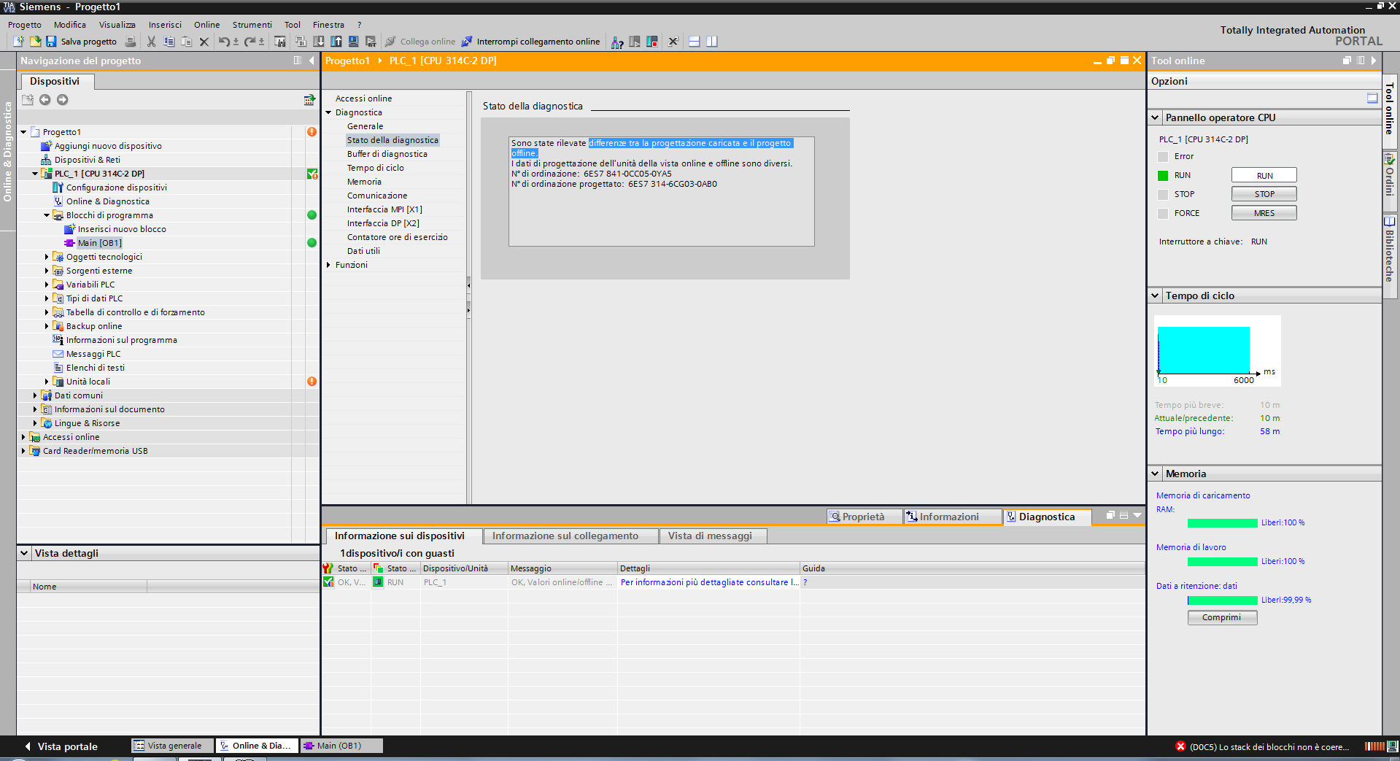Click the save project floppy icon
Screen dimensions: 1400x761
[x=51, y=42]
